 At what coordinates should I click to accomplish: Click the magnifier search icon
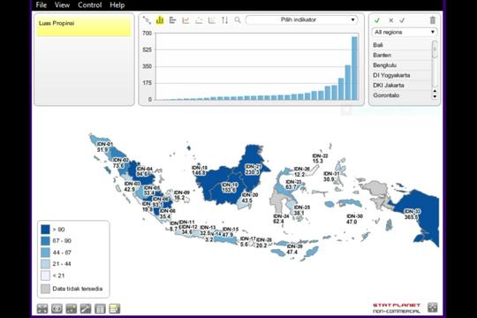coord(238,20)
